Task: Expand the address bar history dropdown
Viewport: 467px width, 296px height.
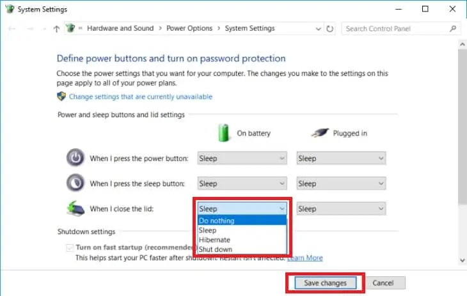Action: (x=318, y=29)
